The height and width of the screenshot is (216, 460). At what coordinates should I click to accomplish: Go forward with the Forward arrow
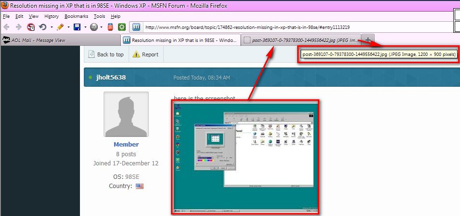18,27
